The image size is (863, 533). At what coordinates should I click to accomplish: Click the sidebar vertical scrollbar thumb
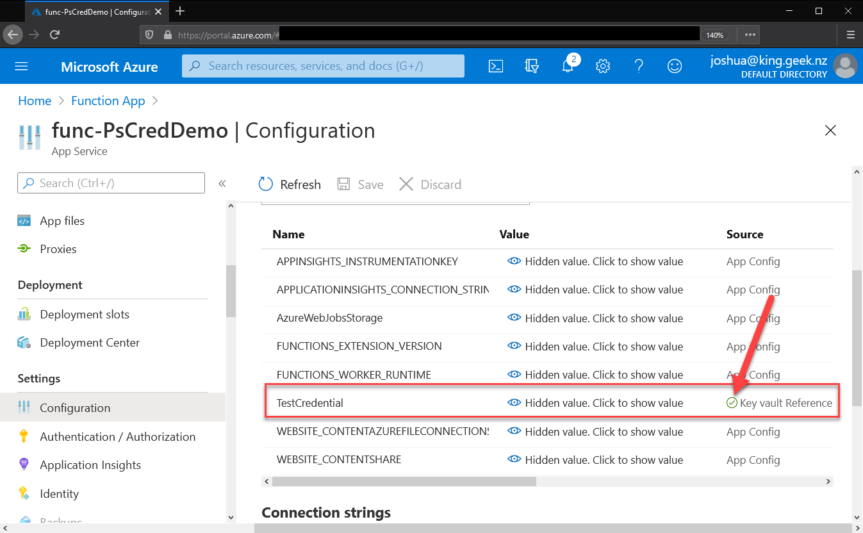pos(231,291)
